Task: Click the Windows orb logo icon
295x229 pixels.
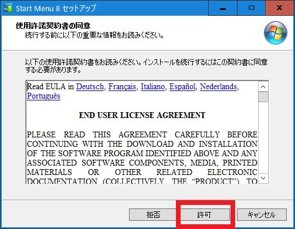Action: point(276,33)
